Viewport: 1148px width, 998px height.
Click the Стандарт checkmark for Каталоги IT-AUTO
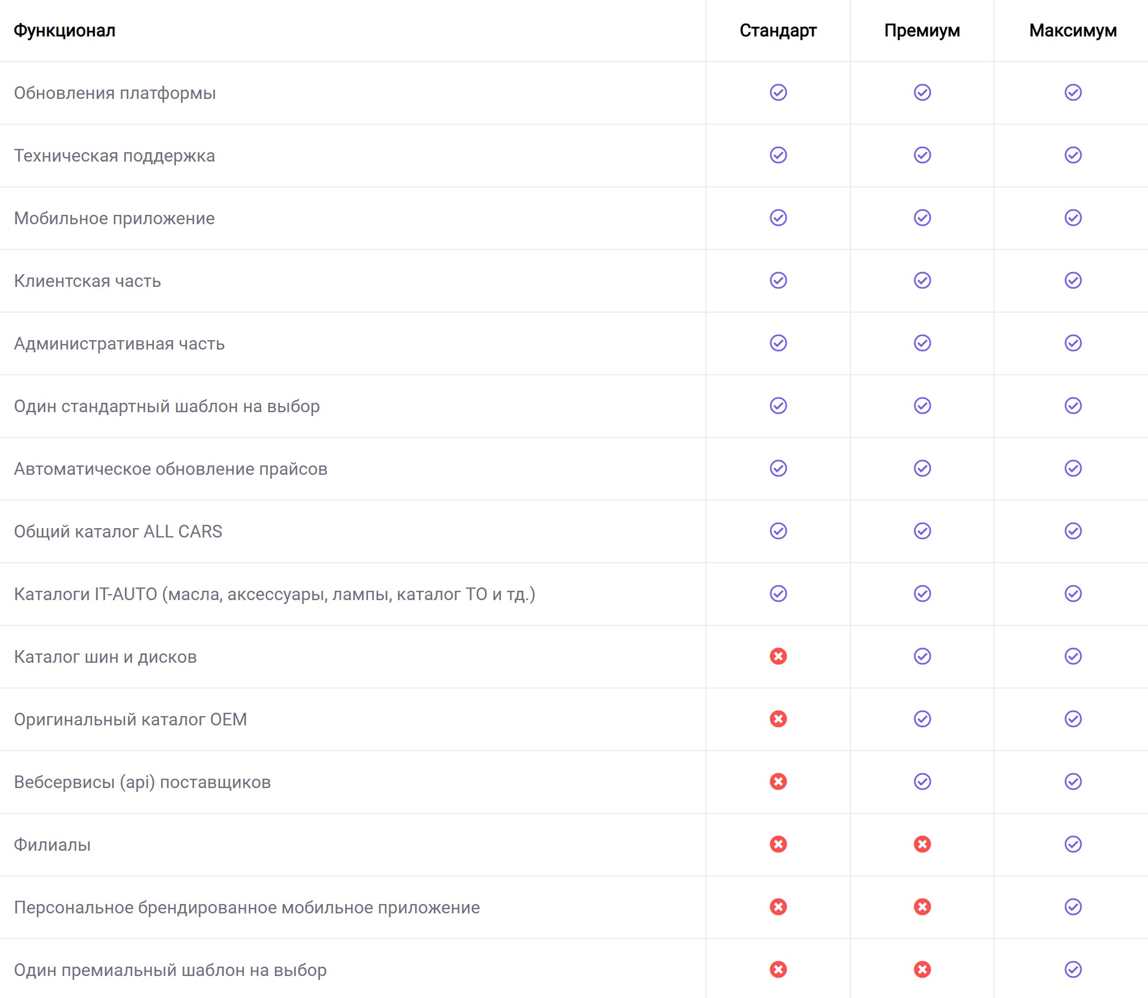[778, 594]
